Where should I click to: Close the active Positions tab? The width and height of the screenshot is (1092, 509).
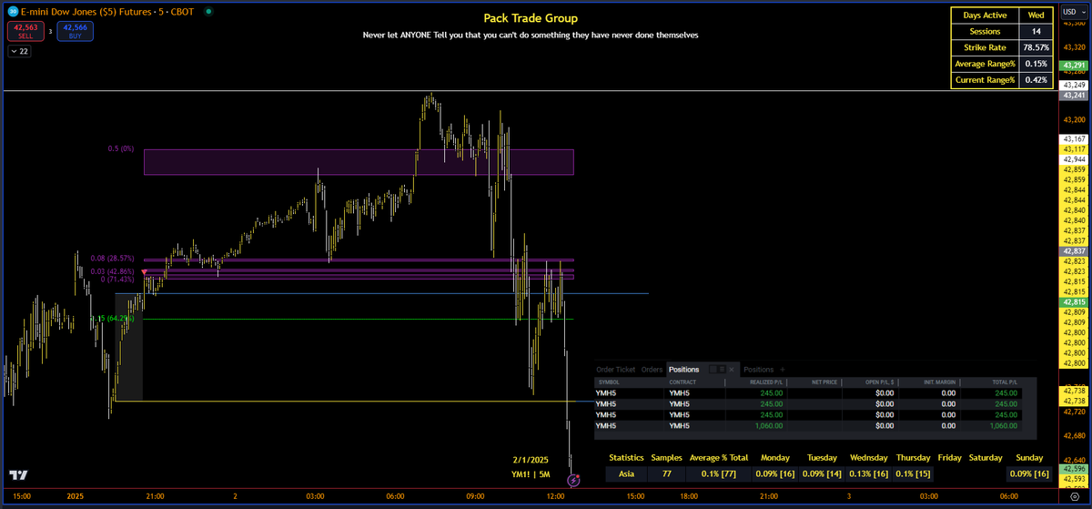[731, 370]
